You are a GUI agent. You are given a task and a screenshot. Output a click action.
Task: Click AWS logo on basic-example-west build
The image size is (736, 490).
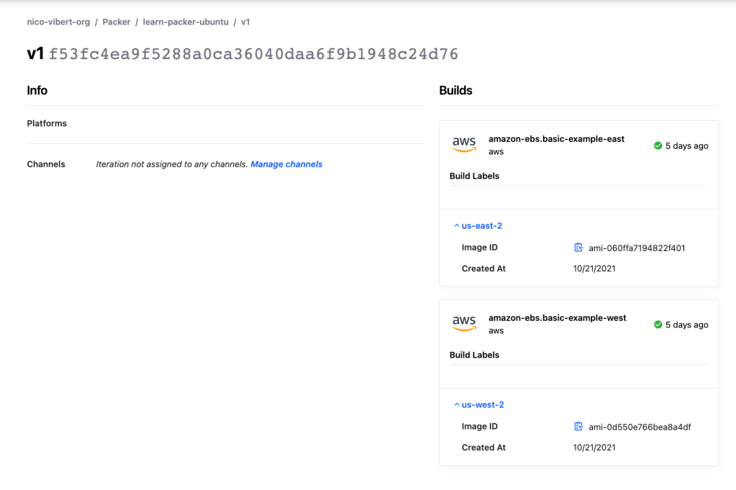464,323
